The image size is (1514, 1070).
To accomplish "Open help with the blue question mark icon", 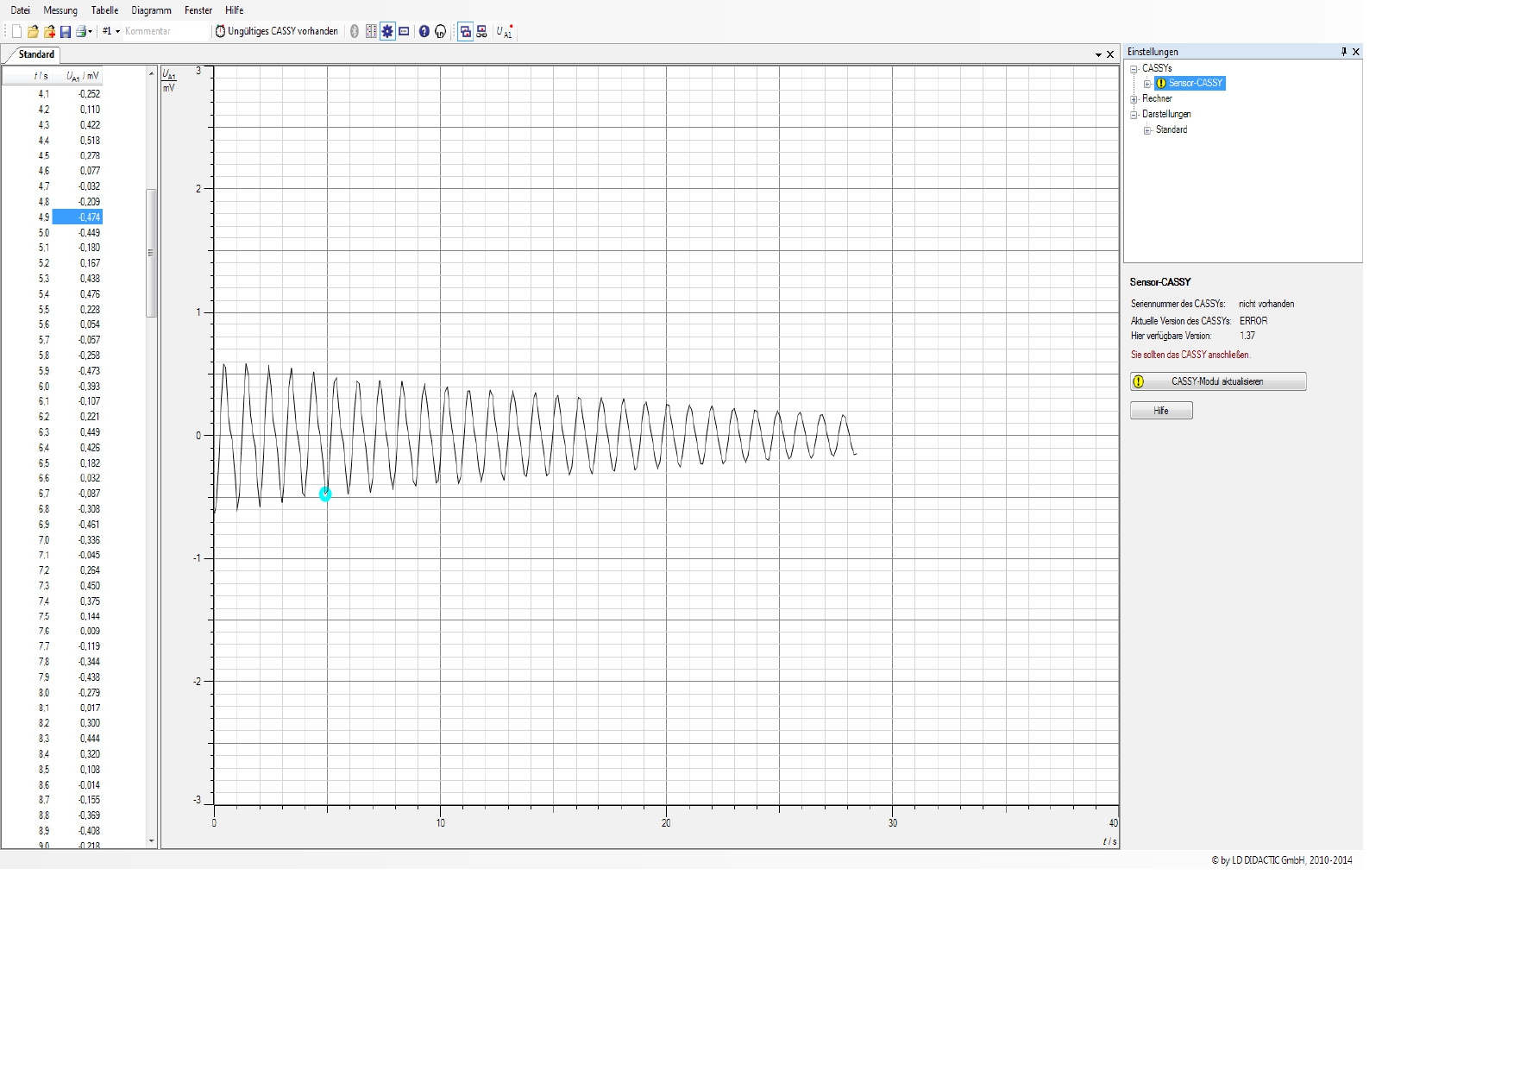I will click(x=424, y=31).
